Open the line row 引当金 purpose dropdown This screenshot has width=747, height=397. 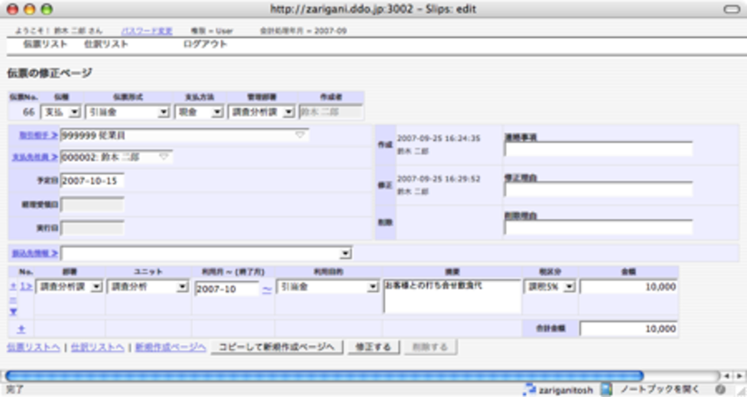(328, 287)
